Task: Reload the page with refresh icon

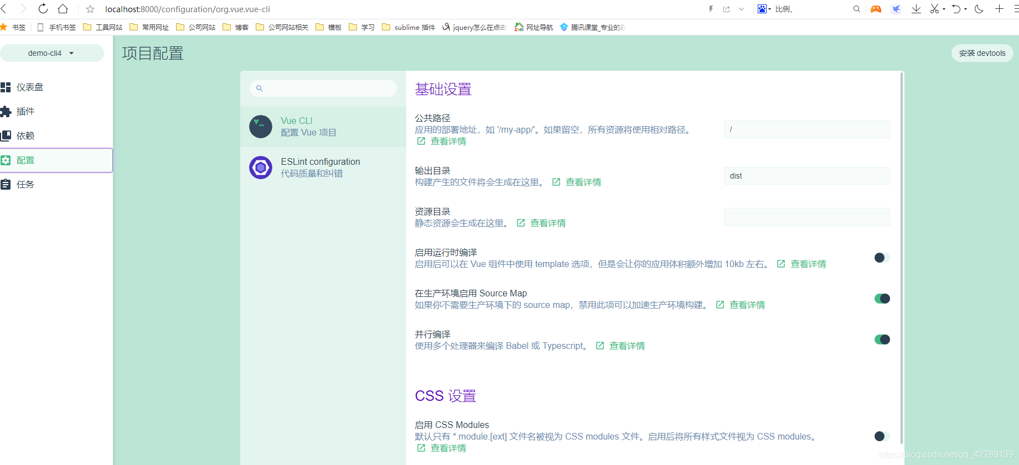Action: pos(43,9)
